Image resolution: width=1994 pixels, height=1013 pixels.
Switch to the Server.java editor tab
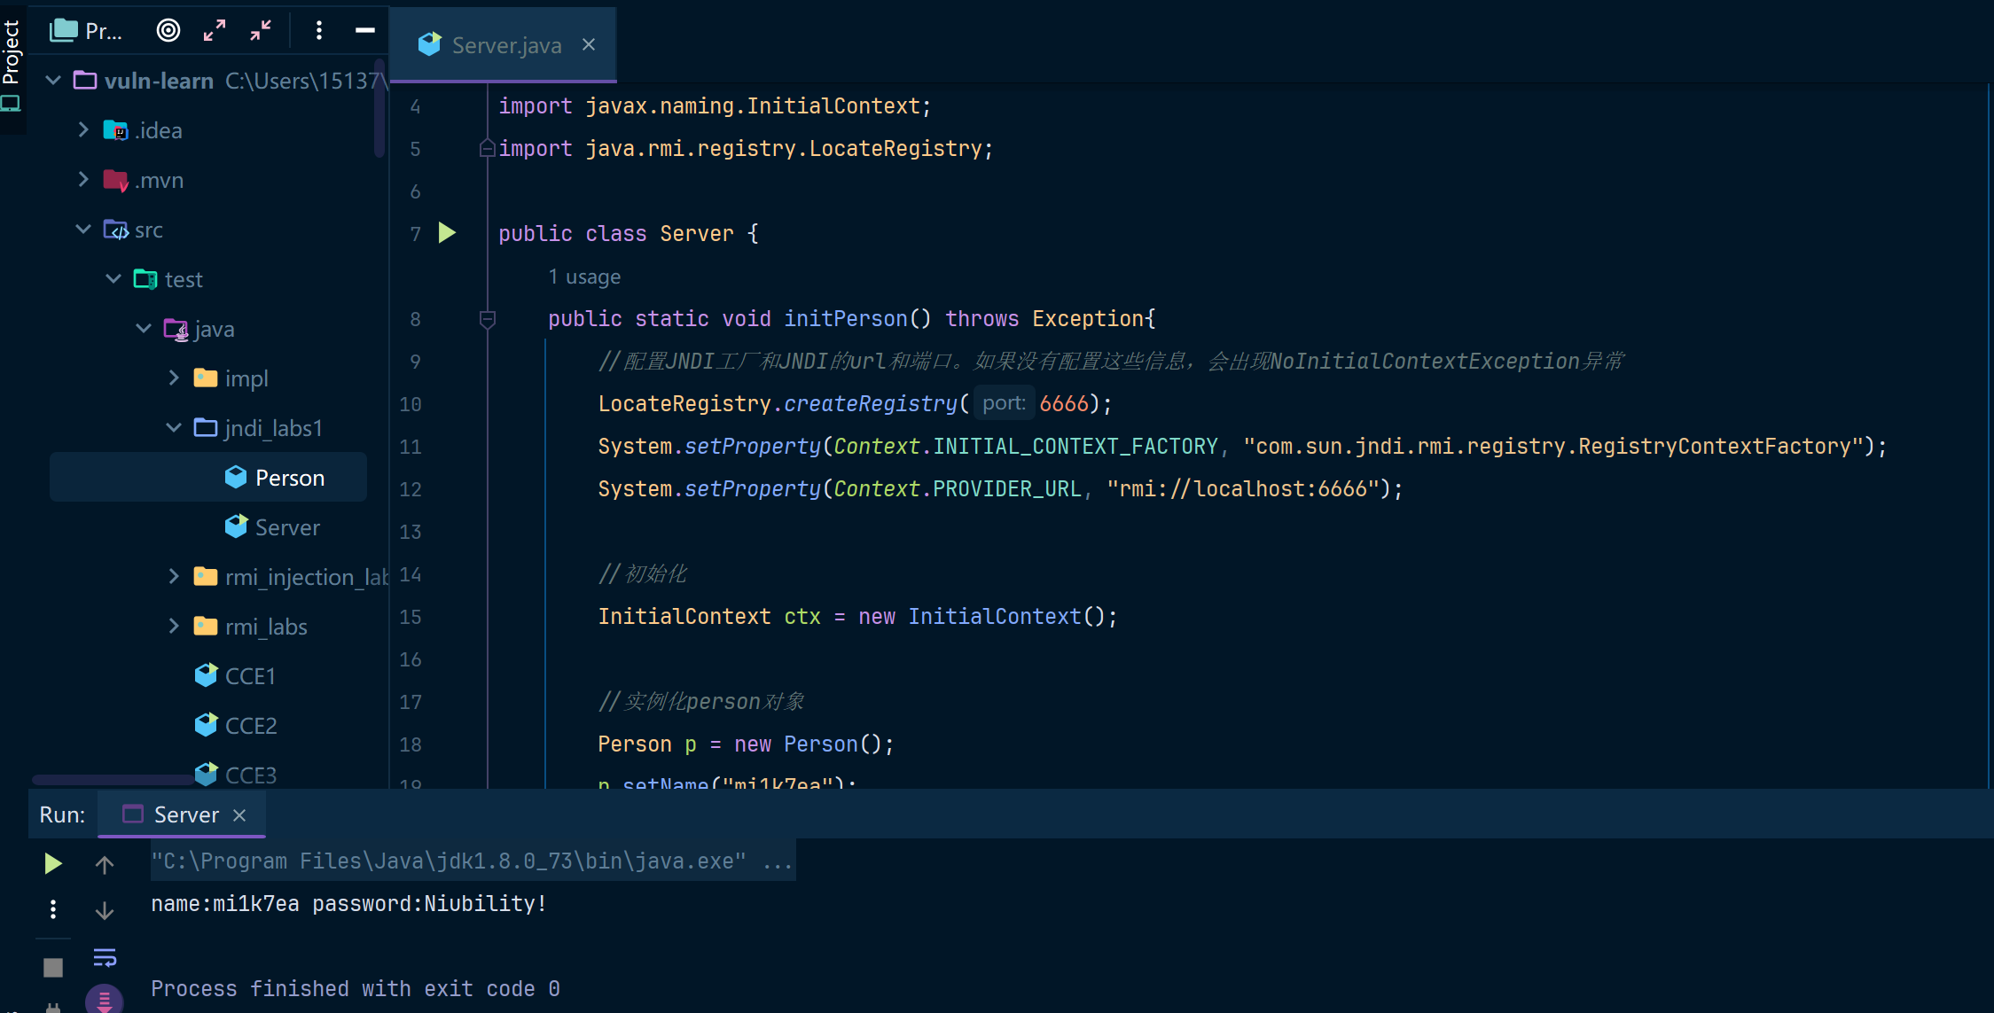click(504, 45)
